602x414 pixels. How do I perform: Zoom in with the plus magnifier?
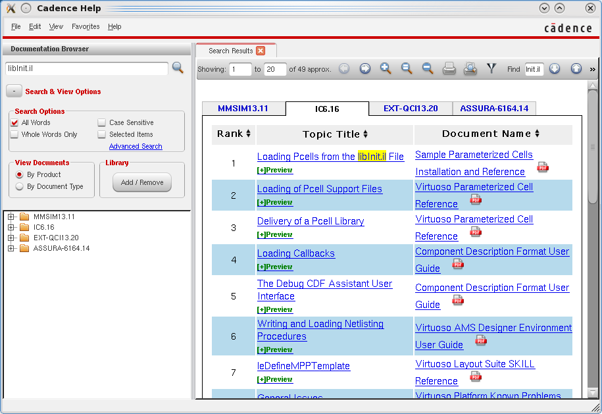pyautogui.click(x=386, y=68)
